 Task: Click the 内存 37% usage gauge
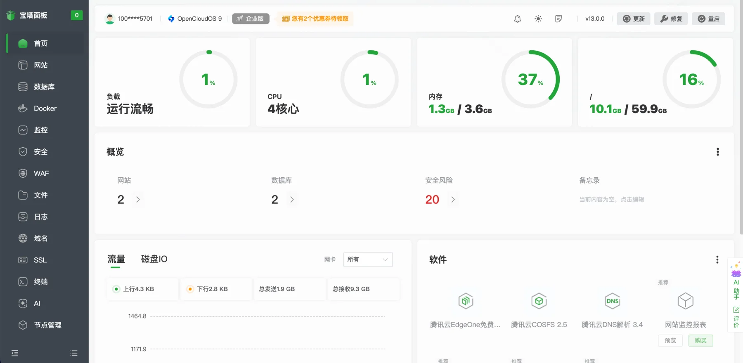click(x=530, y=79)
